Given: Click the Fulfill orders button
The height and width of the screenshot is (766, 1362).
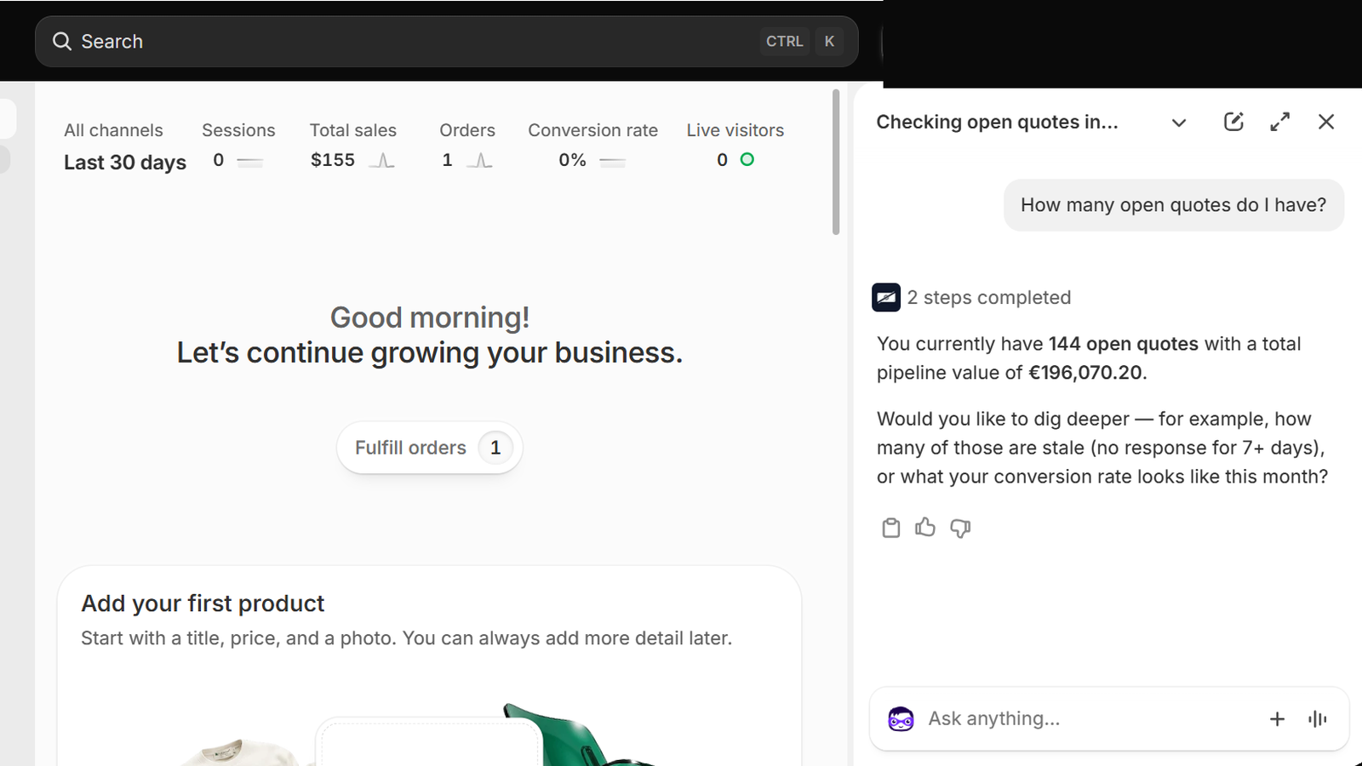Looking at the screenshot, I should pyautogui.click(x=429, y=448).
